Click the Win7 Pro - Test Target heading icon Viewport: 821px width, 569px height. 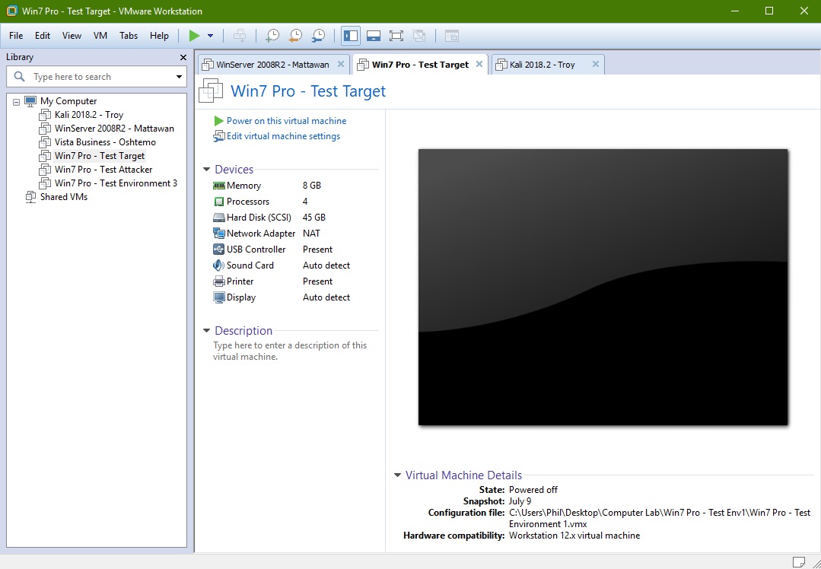211,91
